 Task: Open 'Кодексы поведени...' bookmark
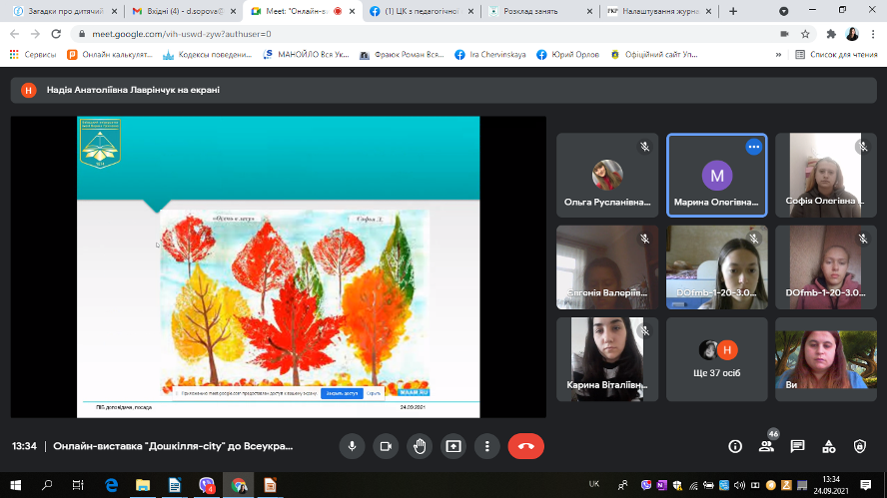tap(207, 55)
